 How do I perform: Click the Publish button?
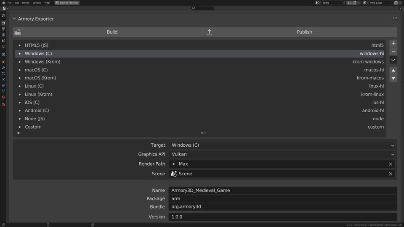301,32
